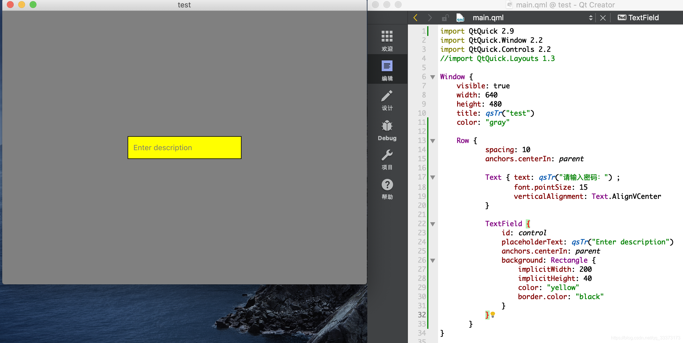Click the yellow Enter description field
The image size is (683, 343).
(184, 148)
